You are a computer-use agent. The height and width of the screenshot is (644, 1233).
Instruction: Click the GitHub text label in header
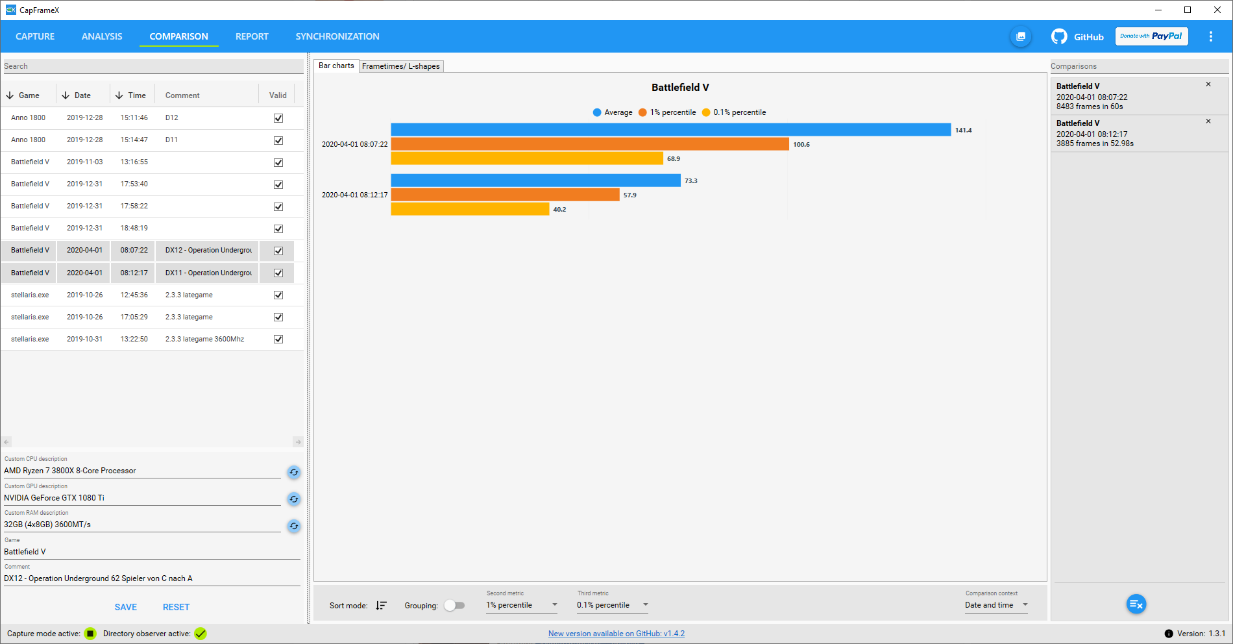click(x=1088, y=37)
